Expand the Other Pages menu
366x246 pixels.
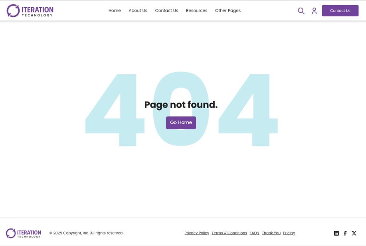[x=228, y=10]
